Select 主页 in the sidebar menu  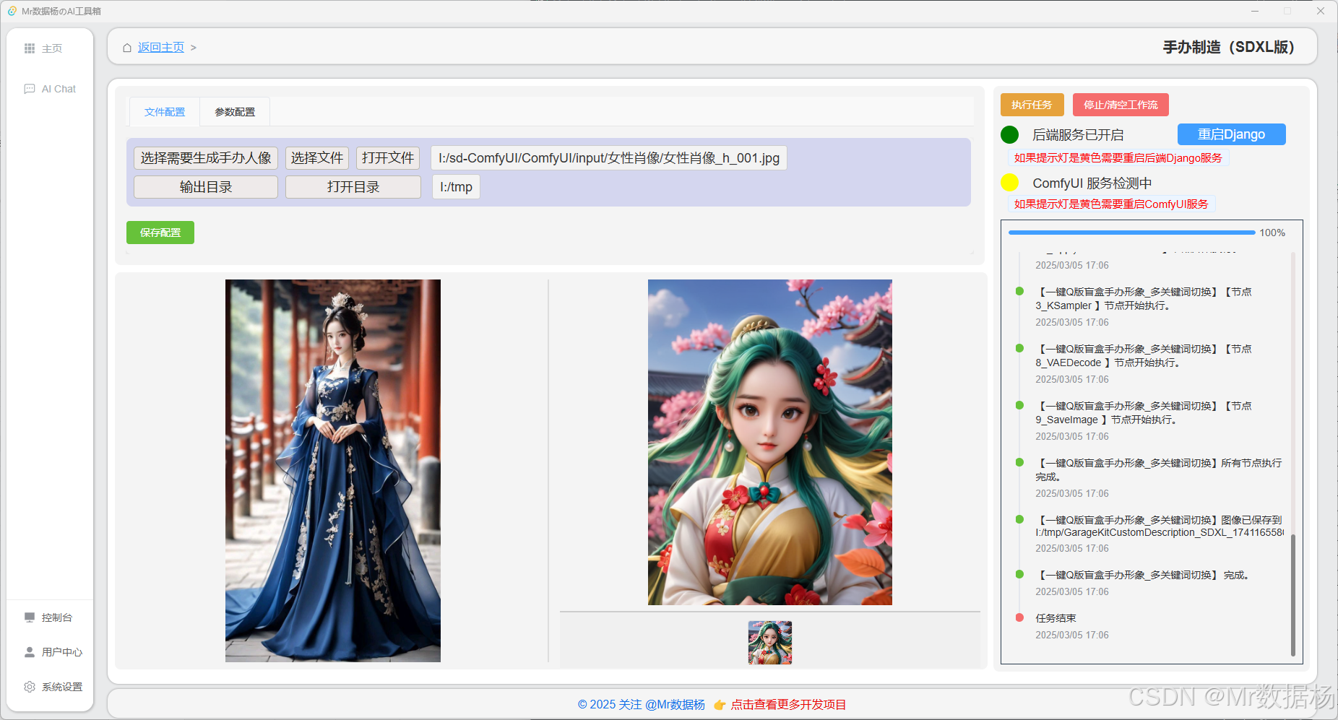tap(52, 48)
